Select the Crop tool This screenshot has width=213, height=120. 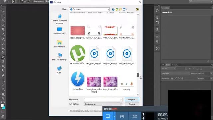pos(3,29)
